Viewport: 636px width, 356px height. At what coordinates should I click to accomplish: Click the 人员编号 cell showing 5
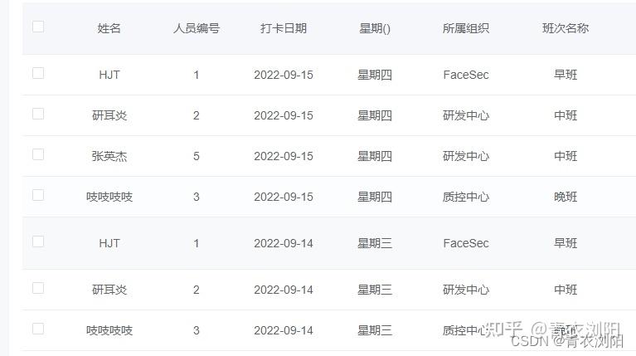[x=197, y=156]
